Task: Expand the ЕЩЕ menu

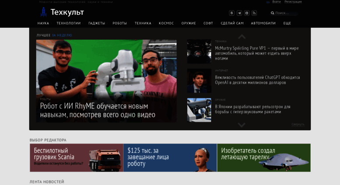Action: [287, 23]
